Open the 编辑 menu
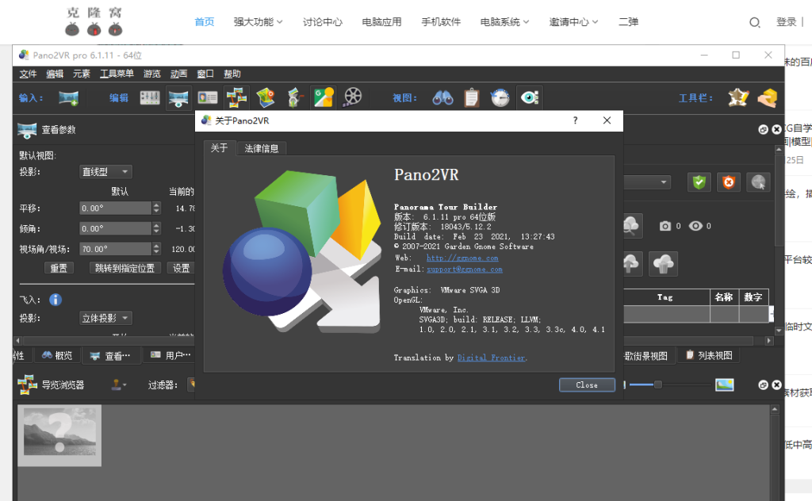 point(55,74)
